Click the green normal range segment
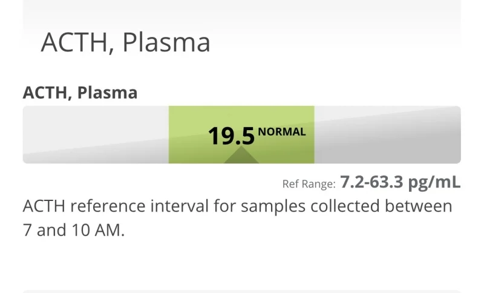Screen dimensions: 484x293 [241, 134]
